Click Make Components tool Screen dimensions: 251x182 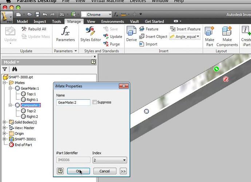coord(227,36)
